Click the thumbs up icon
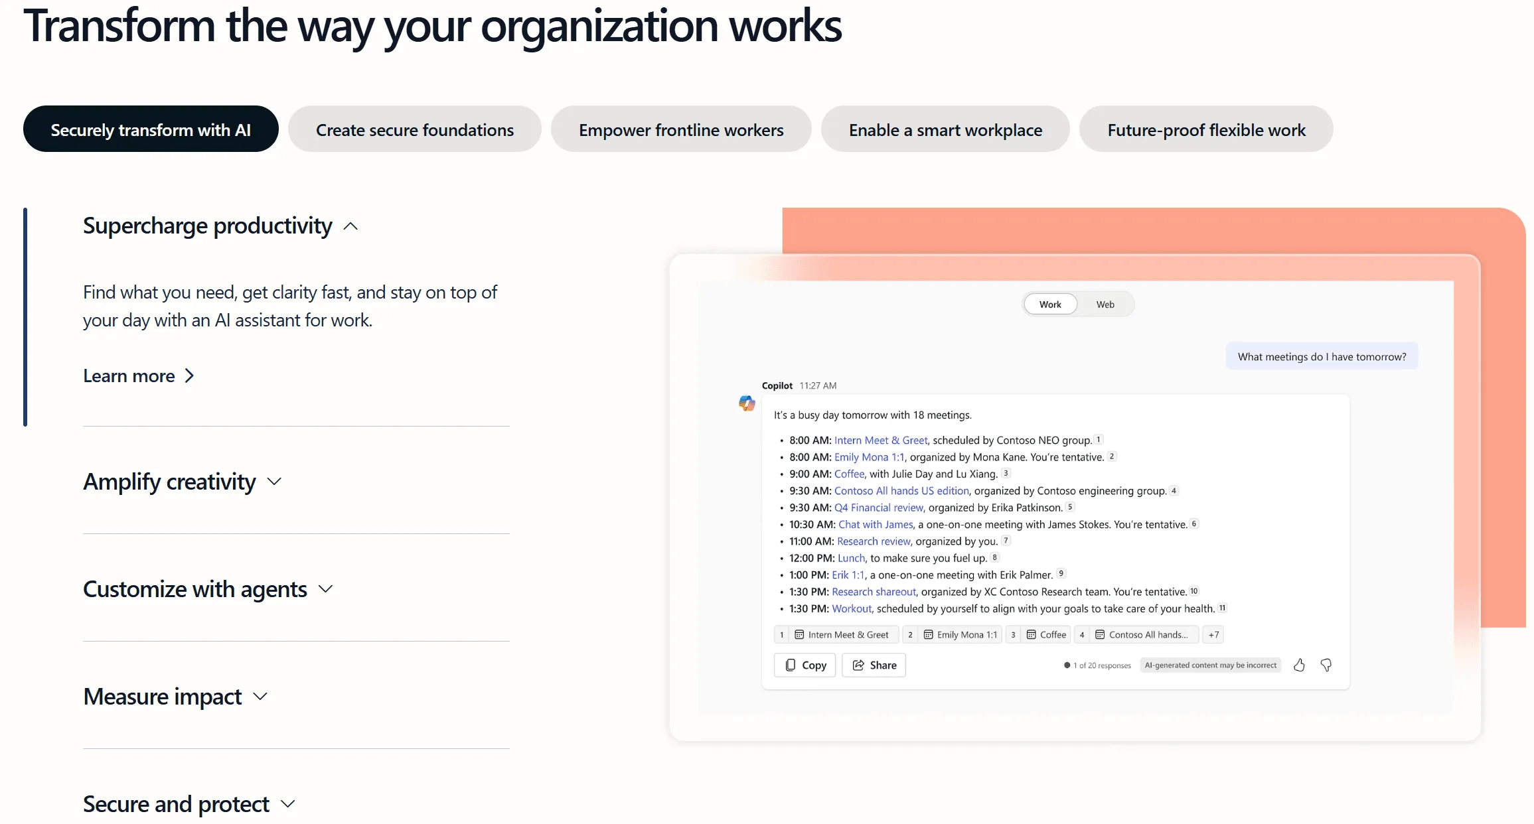This screenshot has width=1534, height=824. (1299, 665)
